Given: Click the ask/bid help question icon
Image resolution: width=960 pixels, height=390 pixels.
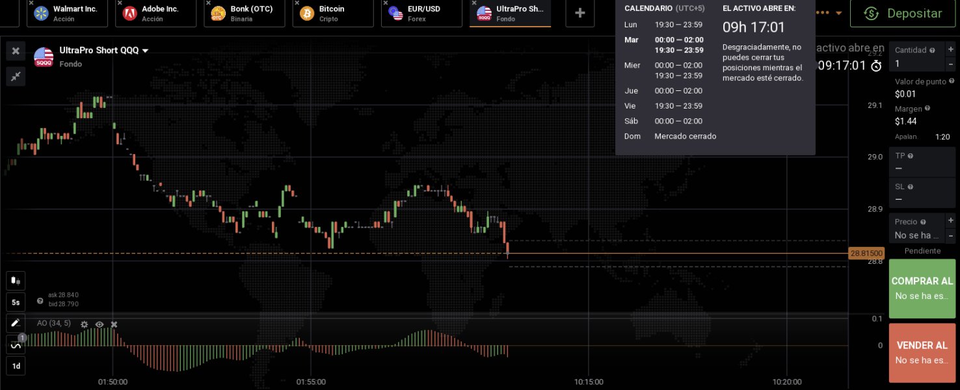Looking at the screenshot, I should [x=40, y=301].
